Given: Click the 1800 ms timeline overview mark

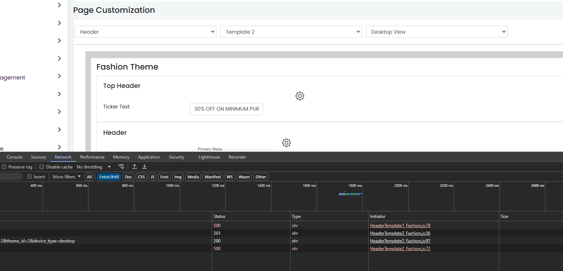Looking at the screenshot, I should coord(355,186).
